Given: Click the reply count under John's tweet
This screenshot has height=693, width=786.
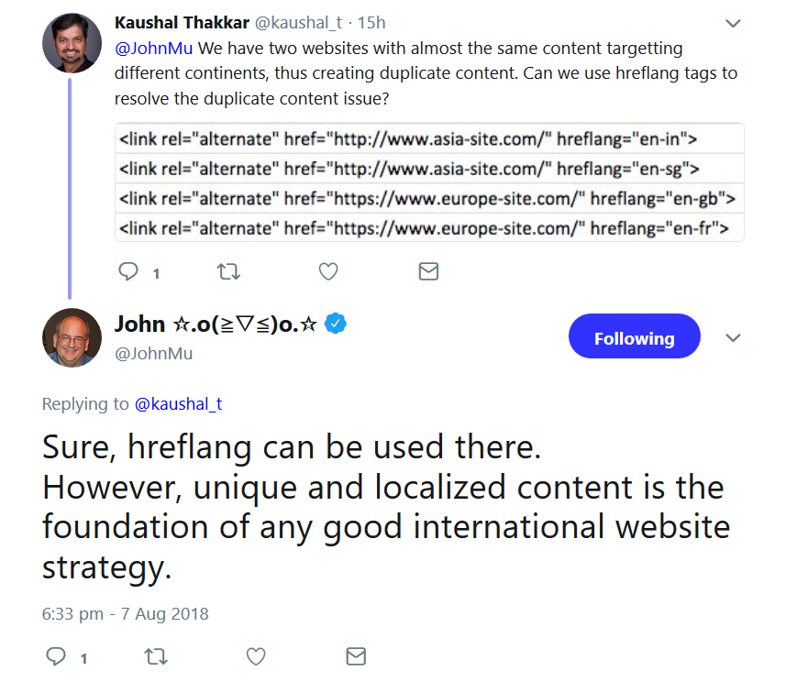Looking at the screenshot, I should (83, 658).
